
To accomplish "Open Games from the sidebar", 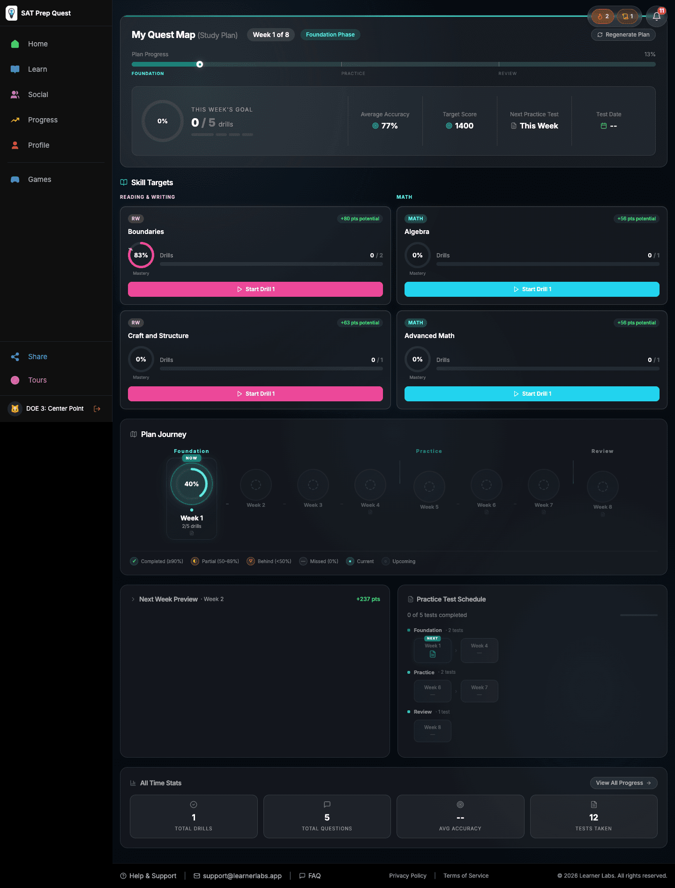I will click(x=39, y=180).
